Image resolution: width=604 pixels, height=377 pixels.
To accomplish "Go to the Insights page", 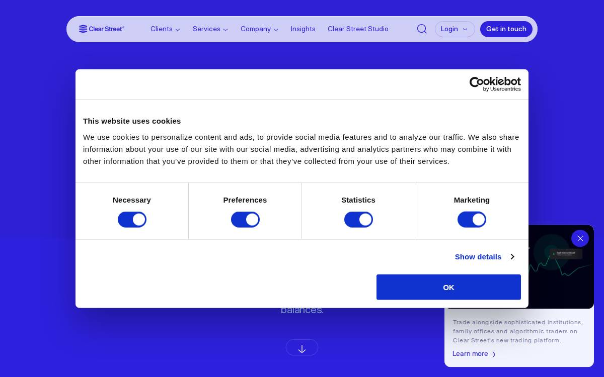I will point(303,29).
